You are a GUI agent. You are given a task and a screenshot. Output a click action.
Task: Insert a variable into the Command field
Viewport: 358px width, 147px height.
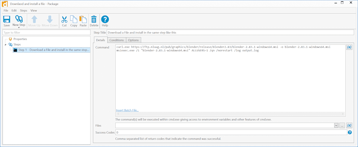point(349,47)
